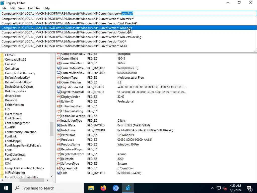Click tree pane scroll left arrow

point(2,180)
